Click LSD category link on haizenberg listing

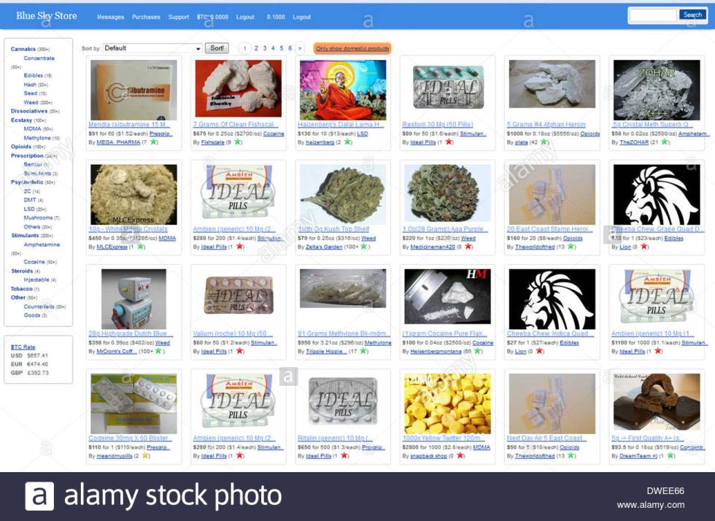(362, 134)
